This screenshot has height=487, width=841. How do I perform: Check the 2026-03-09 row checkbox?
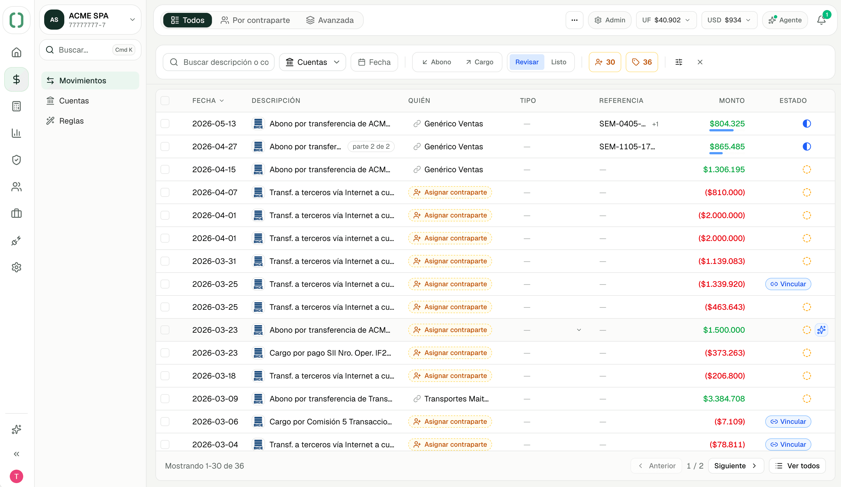[165, 399]
